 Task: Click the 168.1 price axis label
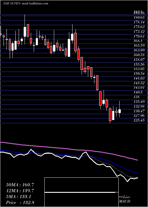138,41
